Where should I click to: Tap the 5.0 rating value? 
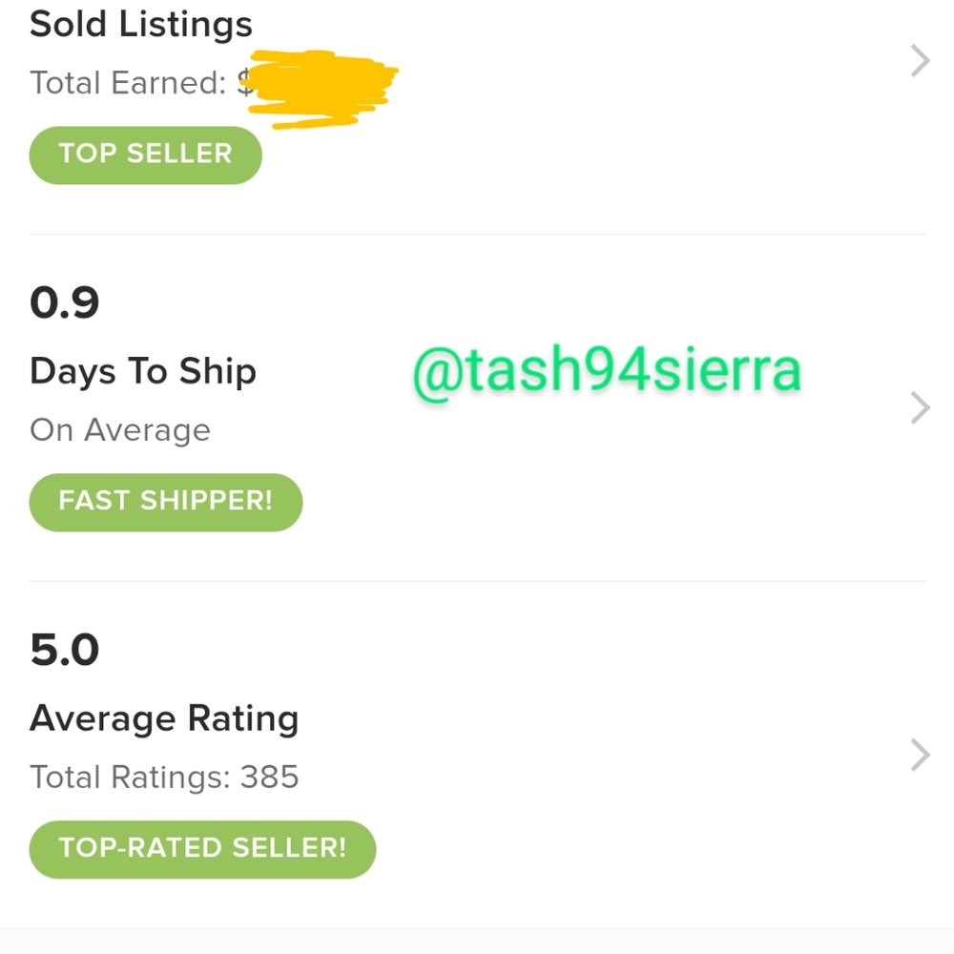pyautogui.click(x=65, y=651)
